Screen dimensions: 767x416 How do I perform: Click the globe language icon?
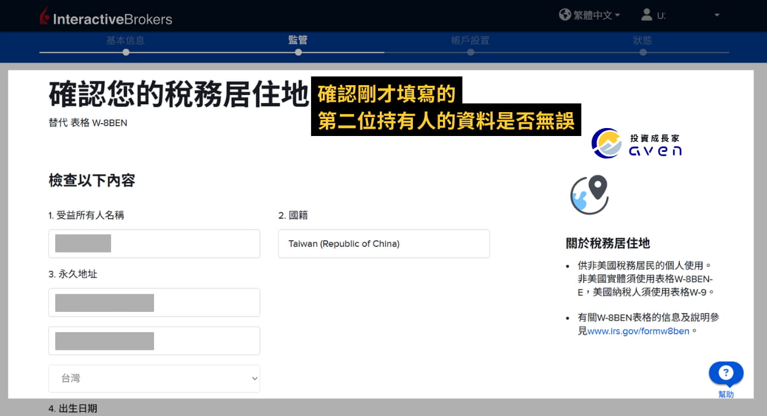(x=565, y=15)
